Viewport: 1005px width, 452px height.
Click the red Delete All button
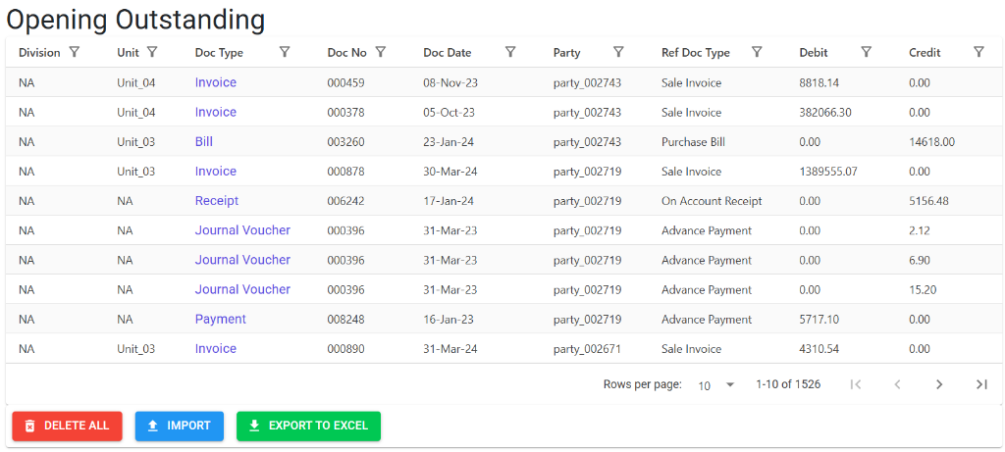pyautogui.click(x=68, y=426)
